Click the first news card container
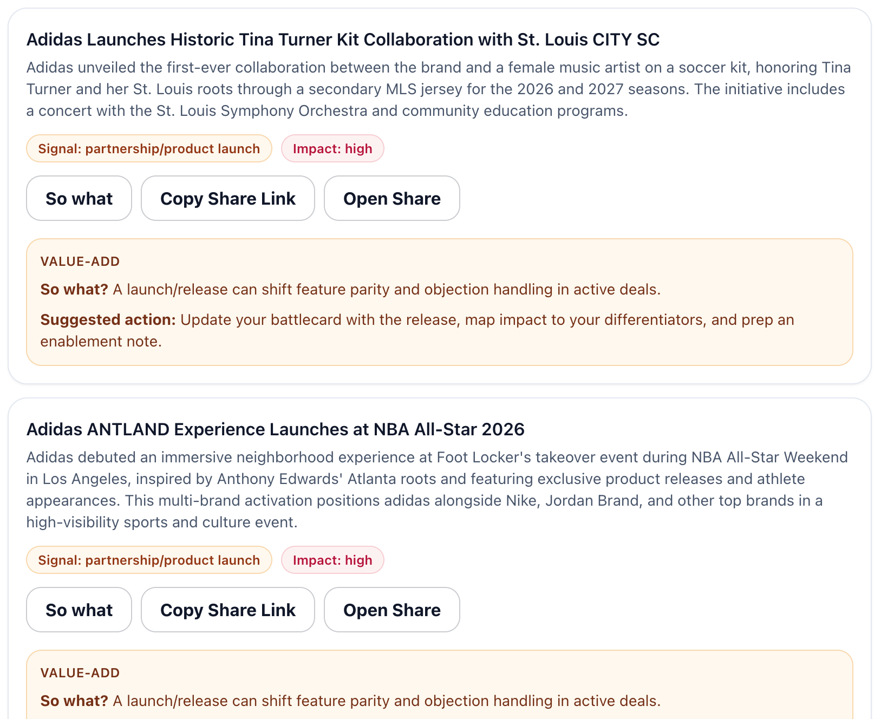The image size is (881, 719). point(441,195)
